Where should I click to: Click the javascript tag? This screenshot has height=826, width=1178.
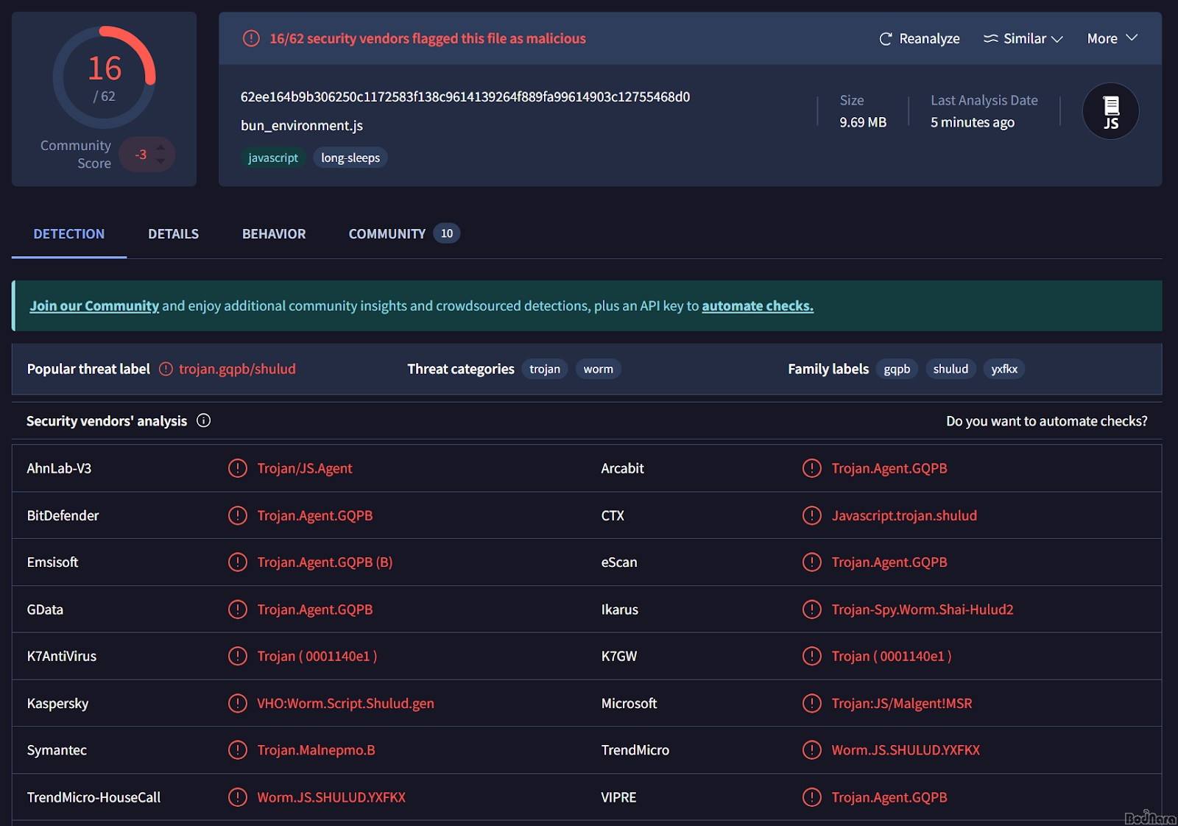click(273, 158)
